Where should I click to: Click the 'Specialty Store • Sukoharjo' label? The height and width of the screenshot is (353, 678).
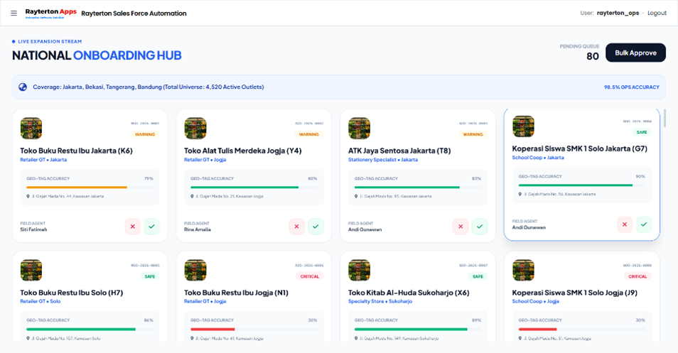click(x=380, y=302)
